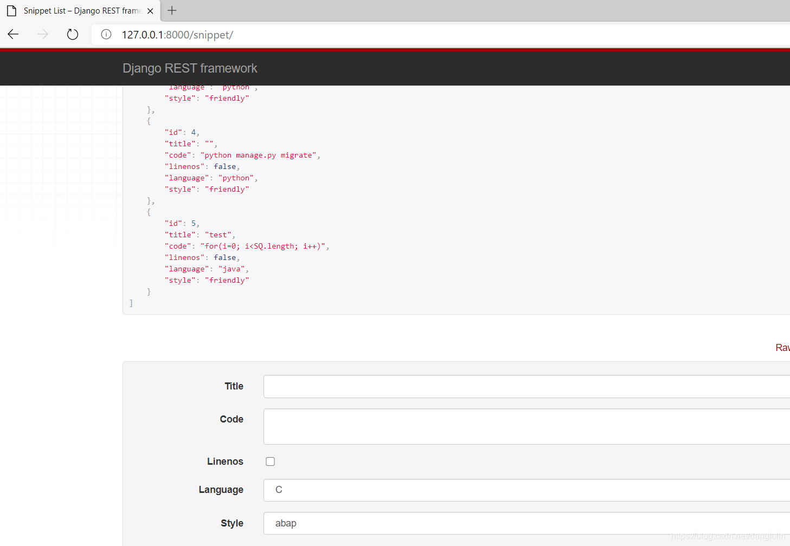The height and width of the screenshot is (546, 790).
Task: Open the Language dropdown showing C
Action: click(526, 490)
